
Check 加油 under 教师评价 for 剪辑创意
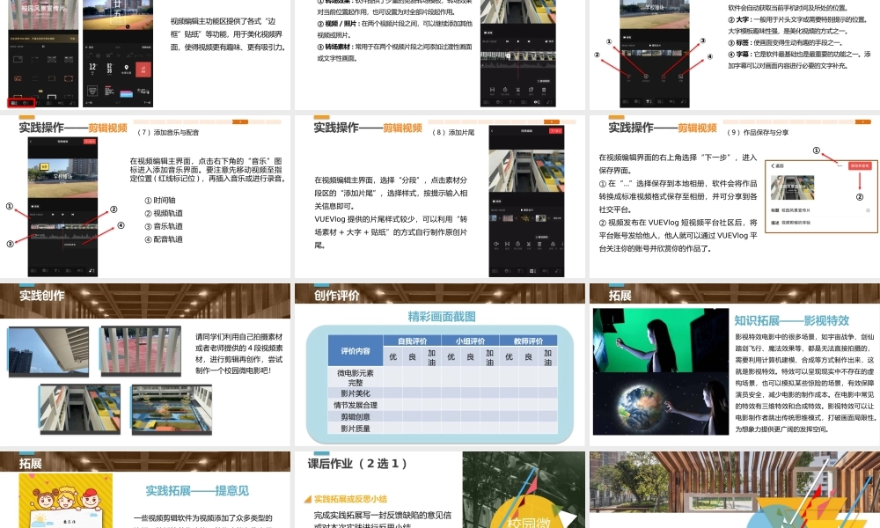pyautogui.click(x=547, y=416)
